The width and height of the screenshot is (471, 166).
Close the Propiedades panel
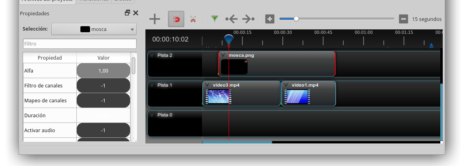tap(136, 13)
